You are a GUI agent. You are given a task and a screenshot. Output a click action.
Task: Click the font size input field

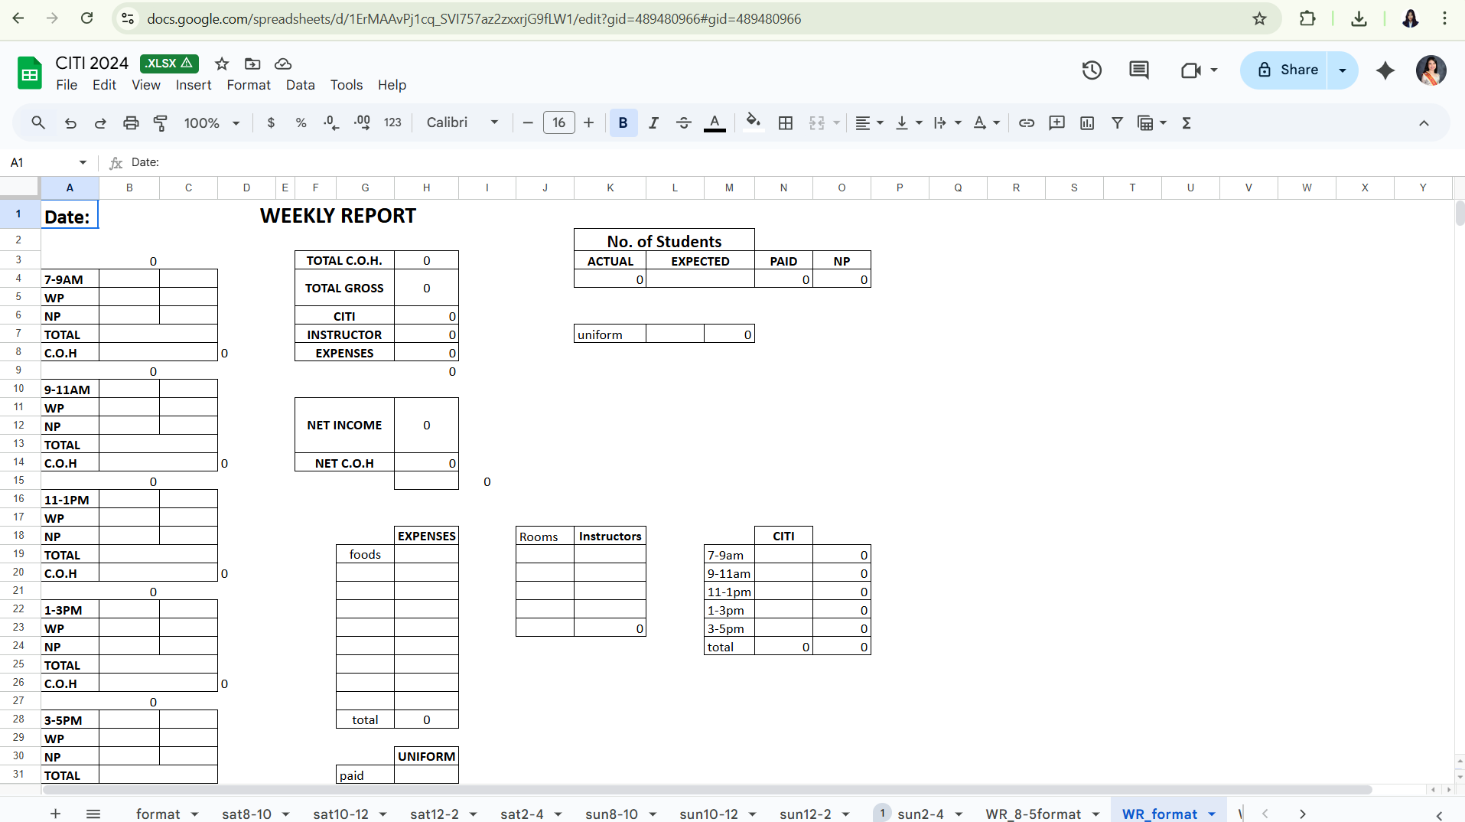coord(558,123)
